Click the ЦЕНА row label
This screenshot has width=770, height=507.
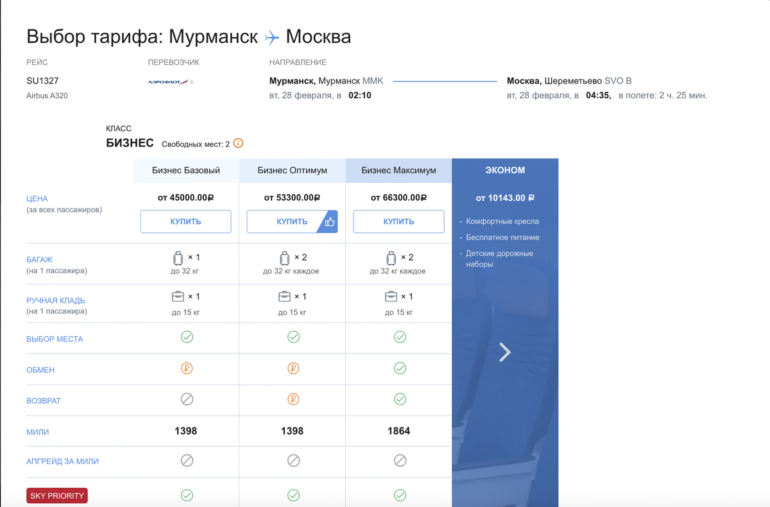pos(37,199)
